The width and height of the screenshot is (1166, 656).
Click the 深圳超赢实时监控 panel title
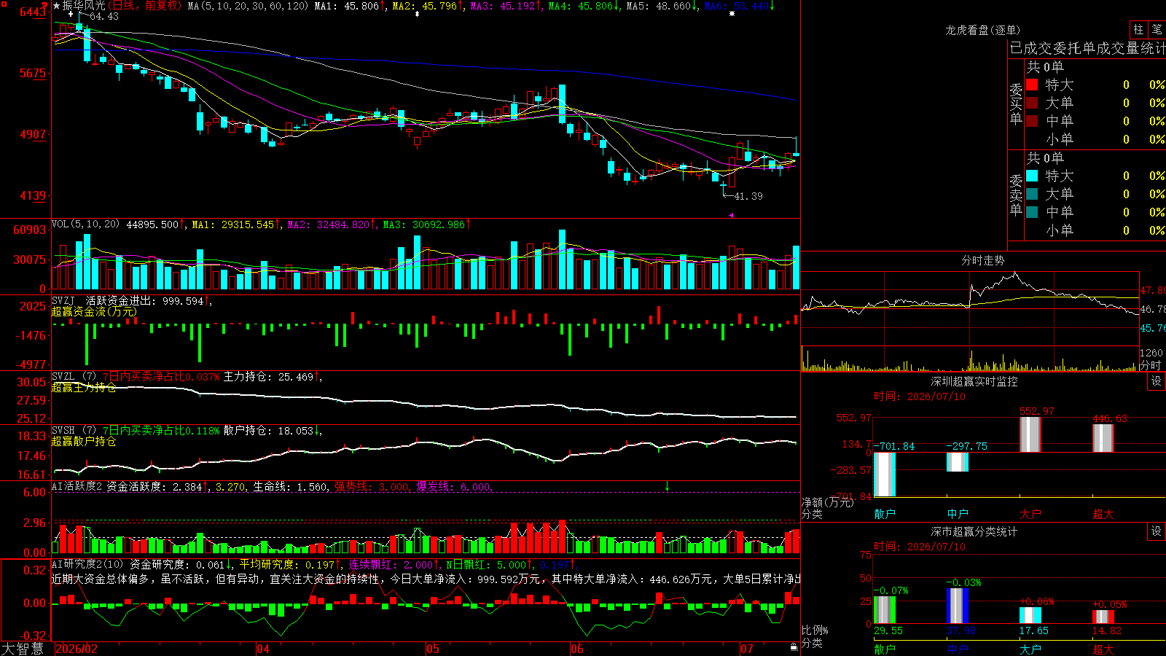(x=974, y=381)
